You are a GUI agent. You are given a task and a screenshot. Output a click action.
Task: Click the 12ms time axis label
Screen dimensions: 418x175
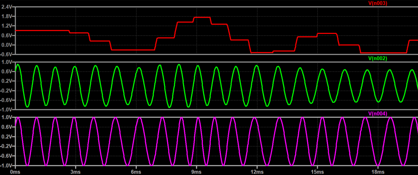click(256, 172)
